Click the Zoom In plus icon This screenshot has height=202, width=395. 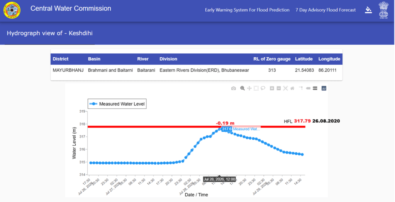(x=272, y=88)
